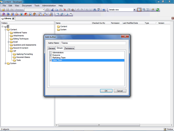
Task: Click the Author Name text field
Action: coord(93,43)
